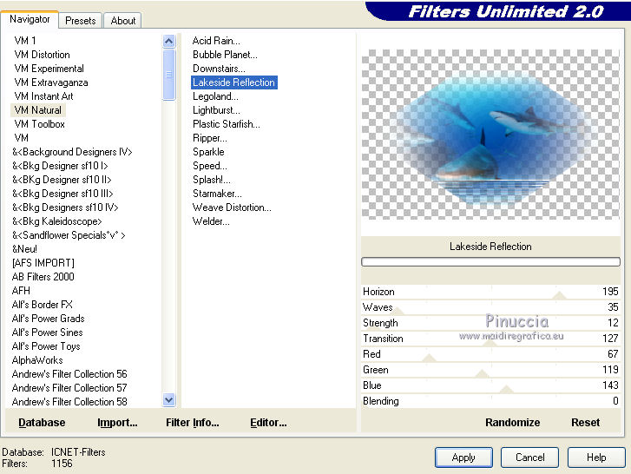The height and width of the screenshot is (474, 631).
Task: Choose the Downstairs... filter
Action: [219, 69]
